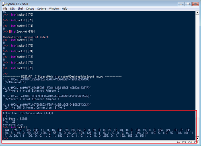Maximize the Python 3.5.2 Shell window
The image size is (201, 146).
coord(188,4)
